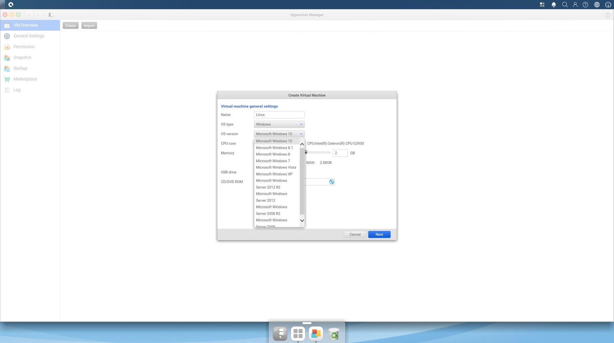The height and width of the screenshot is (343, 614).
Task: Open the dashboard info icon
Action: [608, 4]
